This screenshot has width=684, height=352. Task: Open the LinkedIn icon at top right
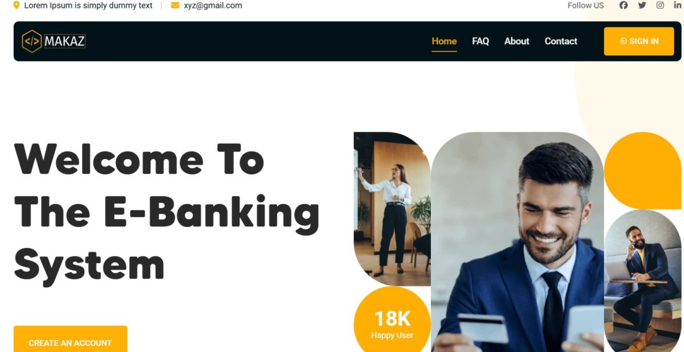(678, 5)
